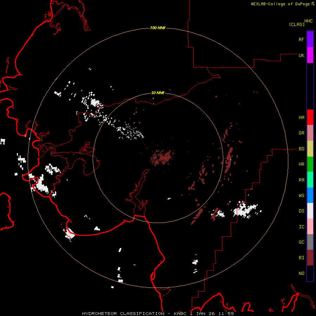The width and height of the screenshot is (316, 316).
Task: Click the IC pink legend swatch
Action: 310,226
